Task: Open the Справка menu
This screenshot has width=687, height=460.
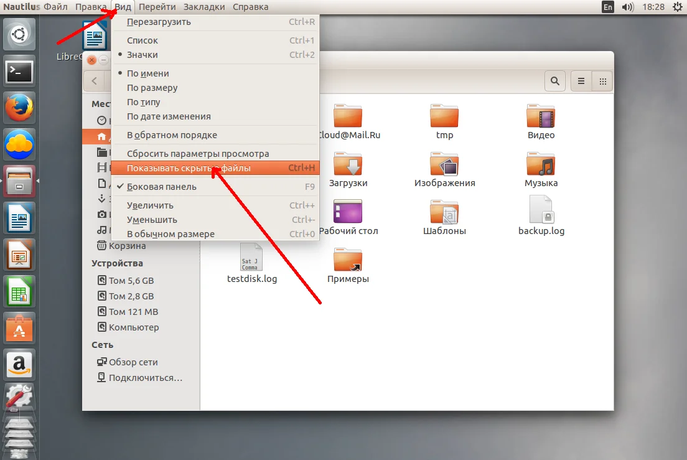Action: [250, 7]
